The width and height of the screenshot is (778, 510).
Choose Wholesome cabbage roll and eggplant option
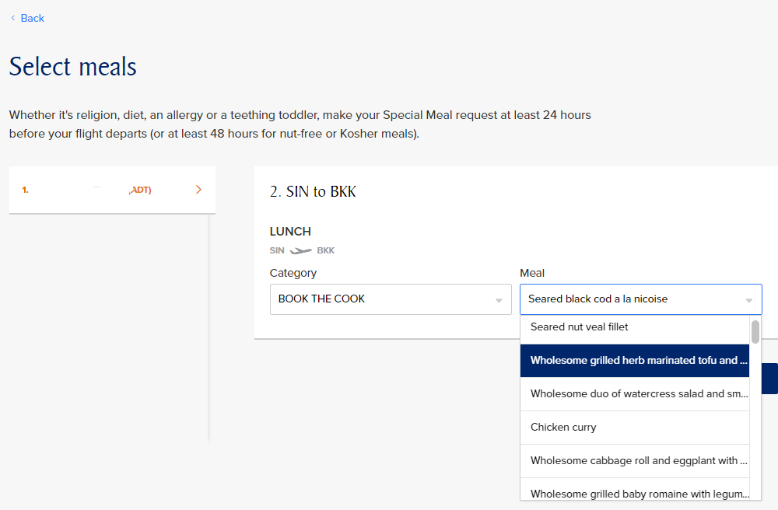click(x=635, y=461)
